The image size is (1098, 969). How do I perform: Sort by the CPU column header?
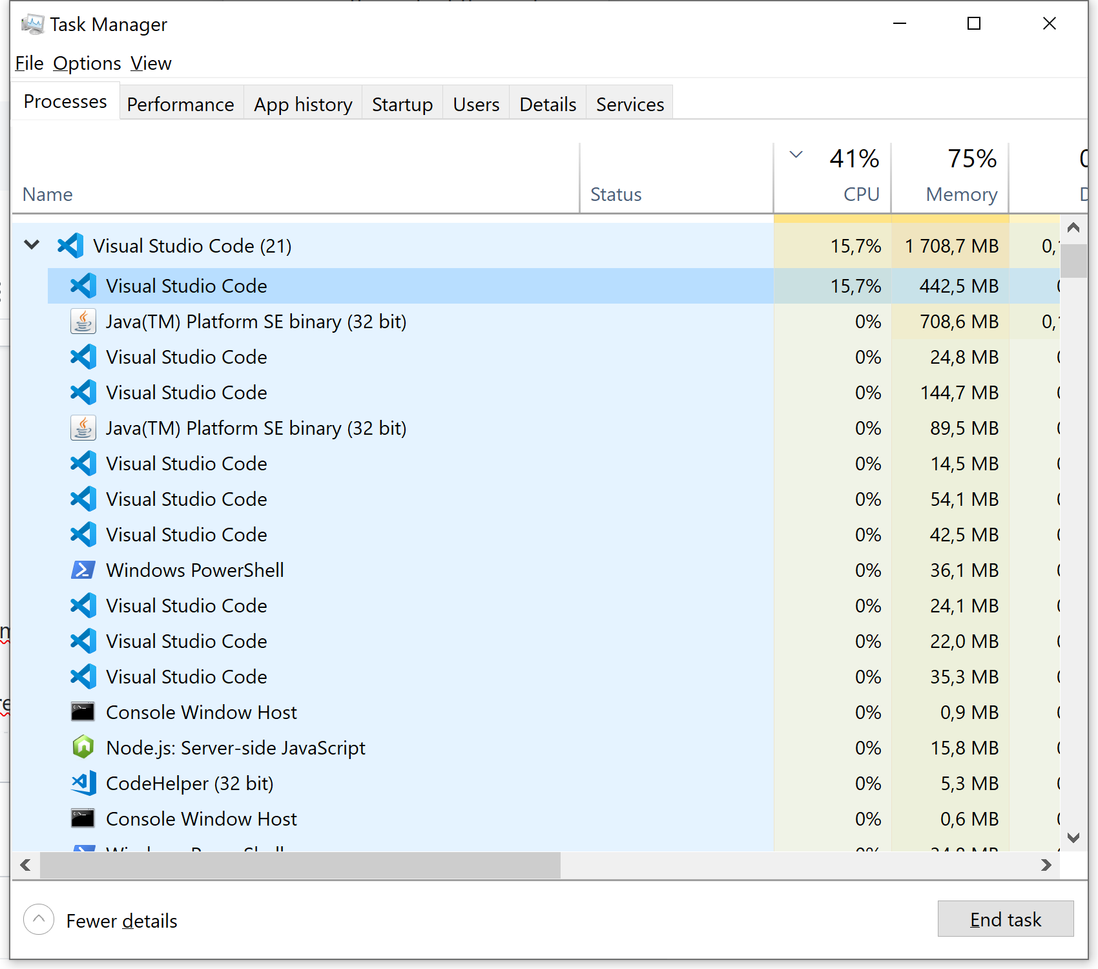click(x=833, y=178)
